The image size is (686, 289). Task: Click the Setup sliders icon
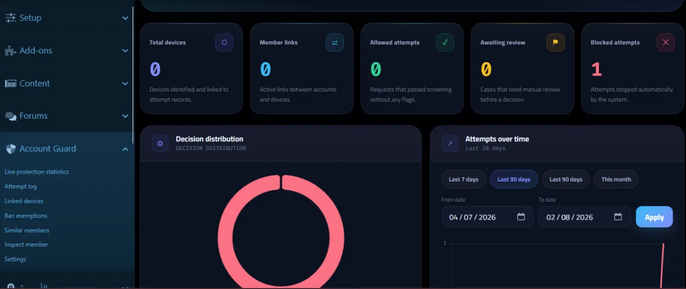tap(11, 18)
